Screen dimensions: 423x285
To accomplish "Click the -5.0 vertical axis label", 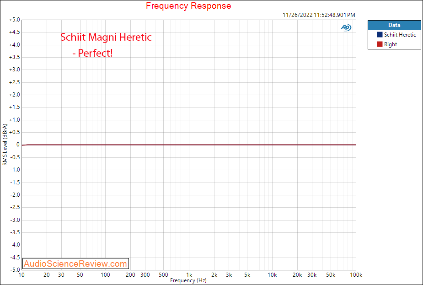I will (15, 270).
